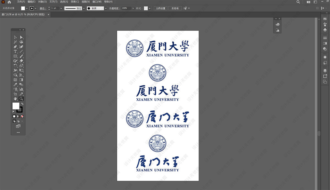Select the Symbol Sprayer tool

pos(15,89)
